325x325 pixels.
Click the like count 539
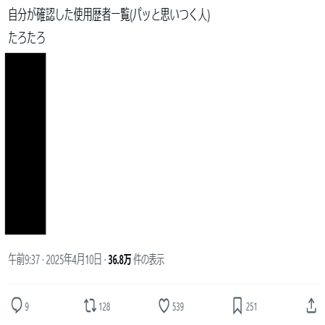pos(178,307)
